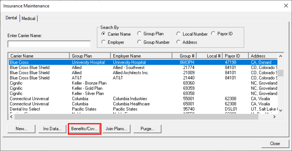Select the AT&T employer entry

(x=118, y=78)
